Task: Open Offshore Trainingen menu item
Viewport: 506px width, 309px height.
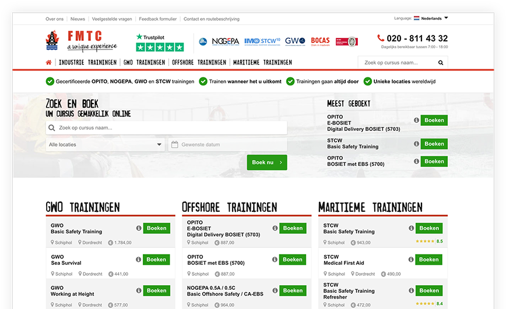Action: [x=199, y=62]
